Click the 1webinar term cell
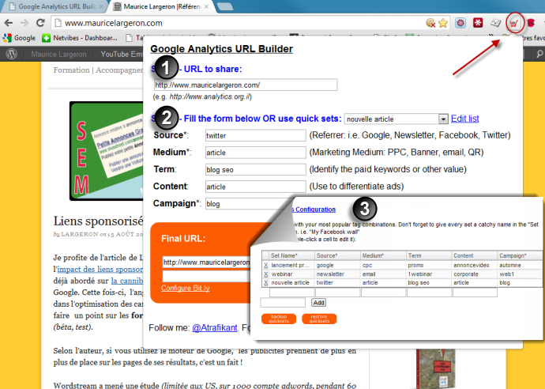 (x=429, y=274)
